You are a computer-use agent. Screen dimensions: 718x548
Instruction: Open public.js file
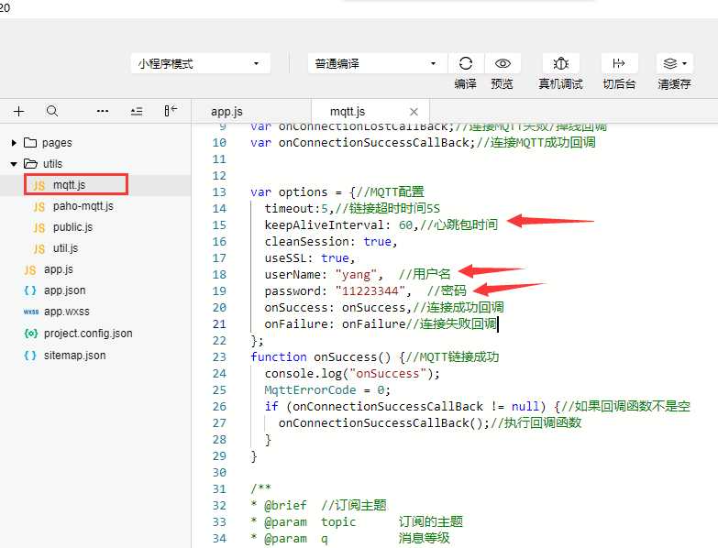click(72, 227)
